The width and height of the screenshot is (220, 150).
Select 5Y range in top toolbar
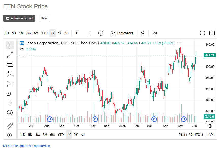coord(59,33)
